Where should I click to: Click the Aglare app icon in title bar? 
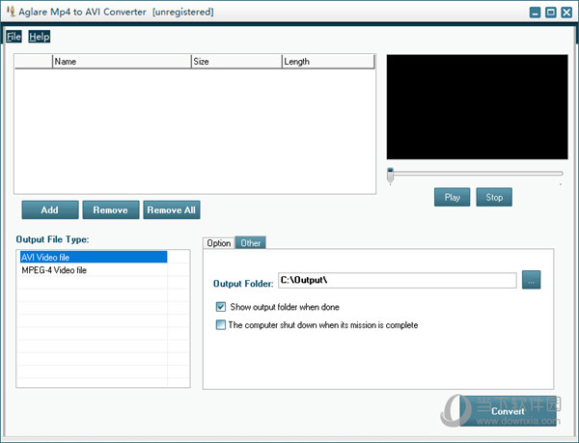[x=11, y=12]
